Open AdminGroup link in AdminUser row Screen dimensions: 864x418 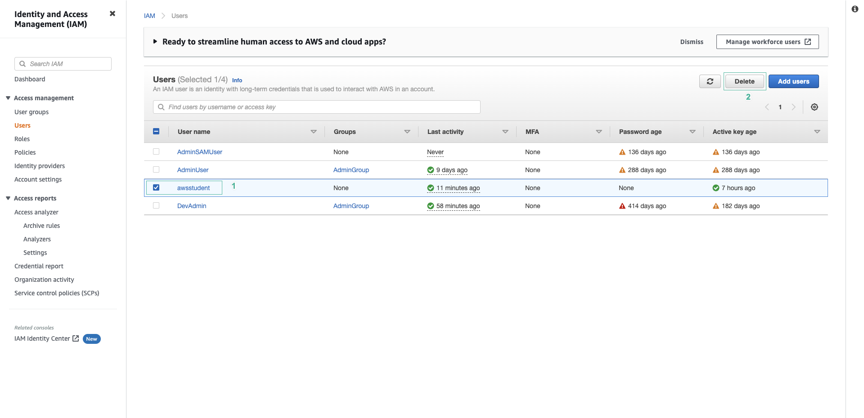[x=351, y=170]
